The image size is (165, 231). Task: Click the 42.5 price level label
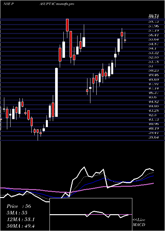click(x=152, y=115)
